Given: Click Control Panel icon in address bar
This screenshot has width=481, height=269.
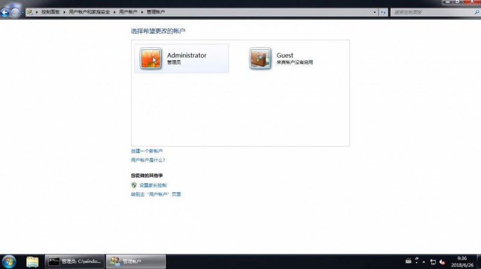Looking at the screenshot, I should click(29, 12).
